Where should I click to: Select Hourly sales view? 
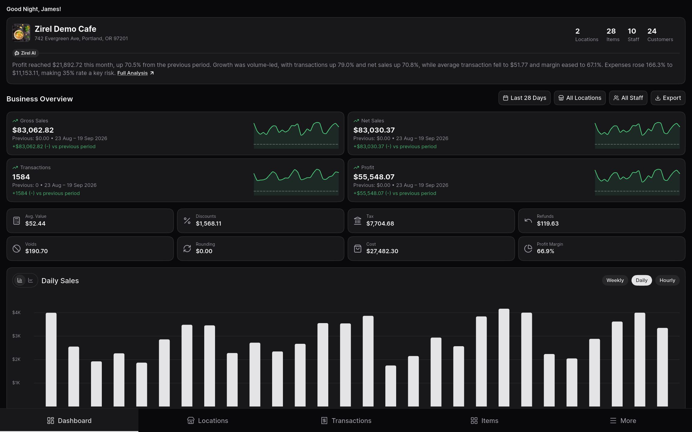click(x=667, y=280)
